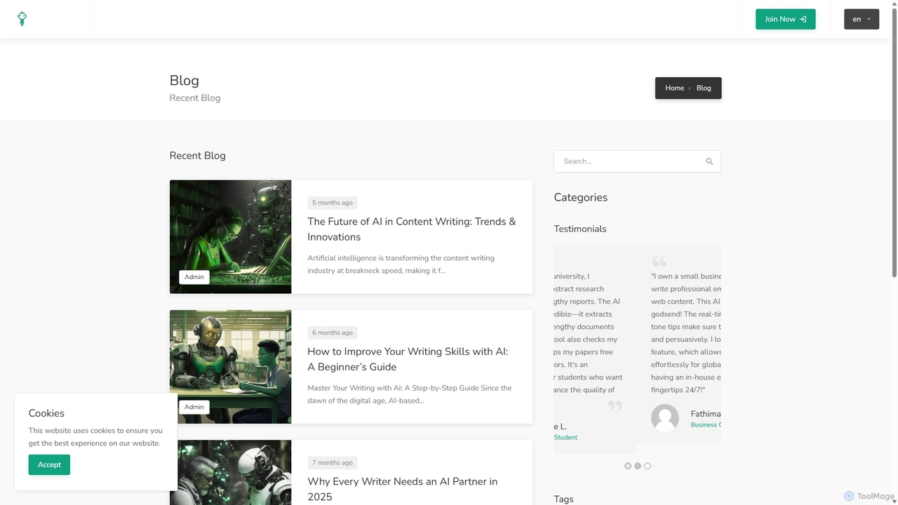Click the search magnifier icon
Image resolution: width=898 pixels, height=505 pixels.
pos(709,161)
